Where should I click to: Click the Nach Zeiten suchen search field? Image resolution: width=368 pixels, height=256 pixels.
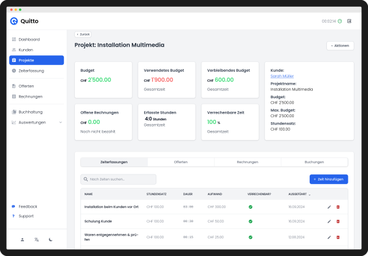pyautogui.click(x=118, y=179)
